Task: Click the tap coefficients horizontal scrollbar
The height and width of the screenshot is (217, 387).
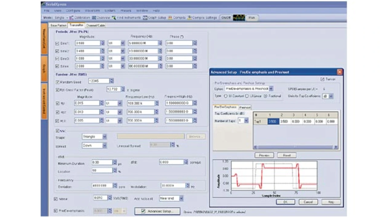Action: tap(295, 147)
